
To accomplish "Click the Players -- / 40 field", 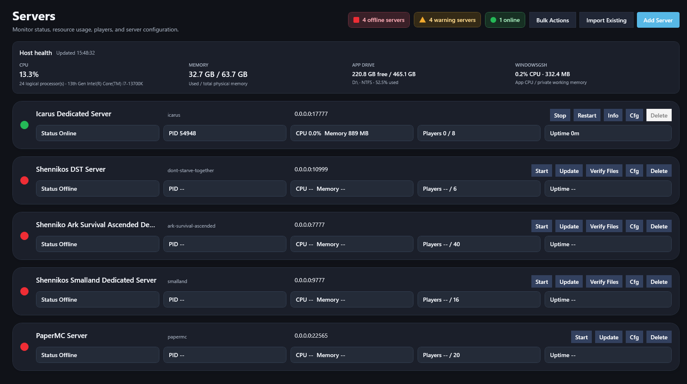I will pyautogui.click(x=479, y=244).
